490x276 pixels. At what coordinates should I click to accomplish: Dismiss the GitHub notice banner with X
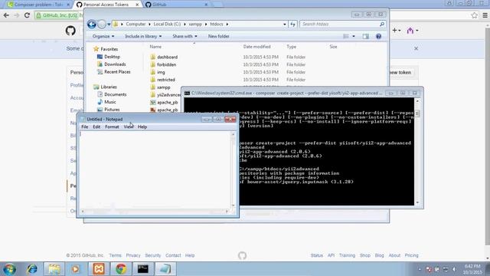pos(416,48)
